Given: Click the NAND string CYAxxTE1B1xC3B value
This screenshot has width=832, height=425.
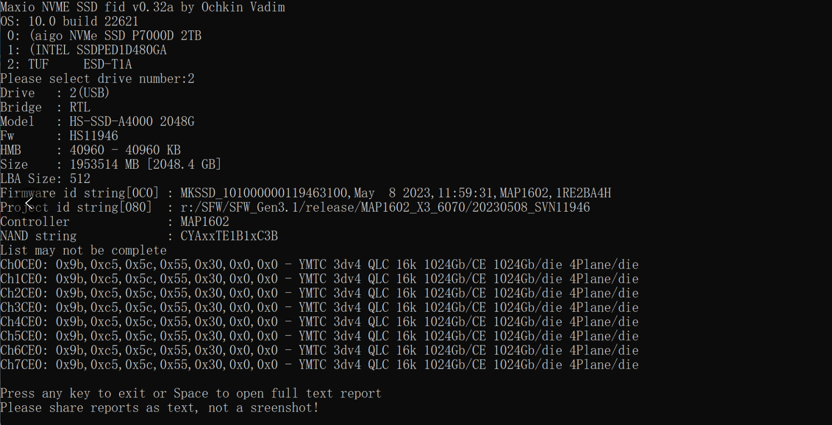Looking at the screenshot, I should [229, 236].
